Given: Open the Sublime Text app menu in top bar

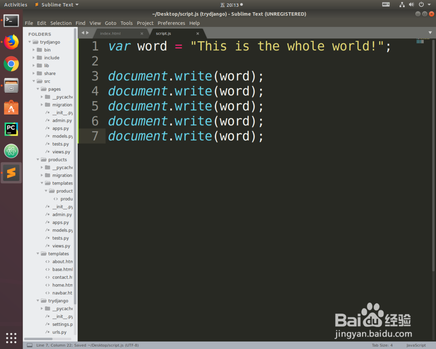Looking at the screenshot, I should (57, 5).
